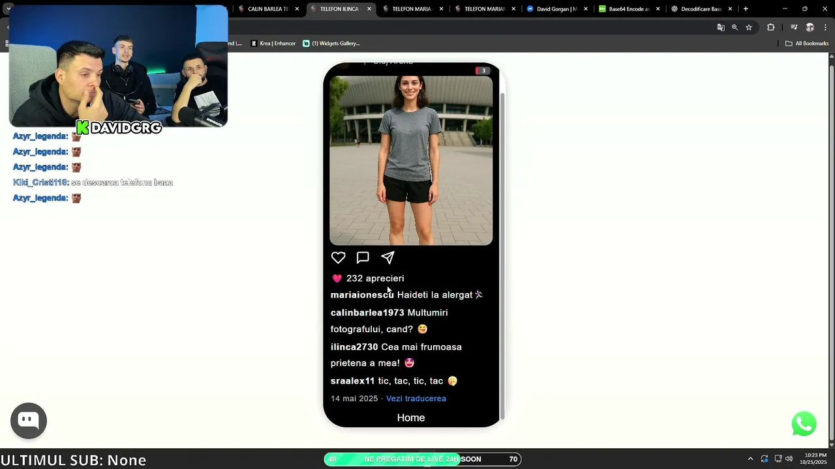This screenshot has height=469, width=835.
Task: Click the volume speaker tray icon
Action: 789,459
